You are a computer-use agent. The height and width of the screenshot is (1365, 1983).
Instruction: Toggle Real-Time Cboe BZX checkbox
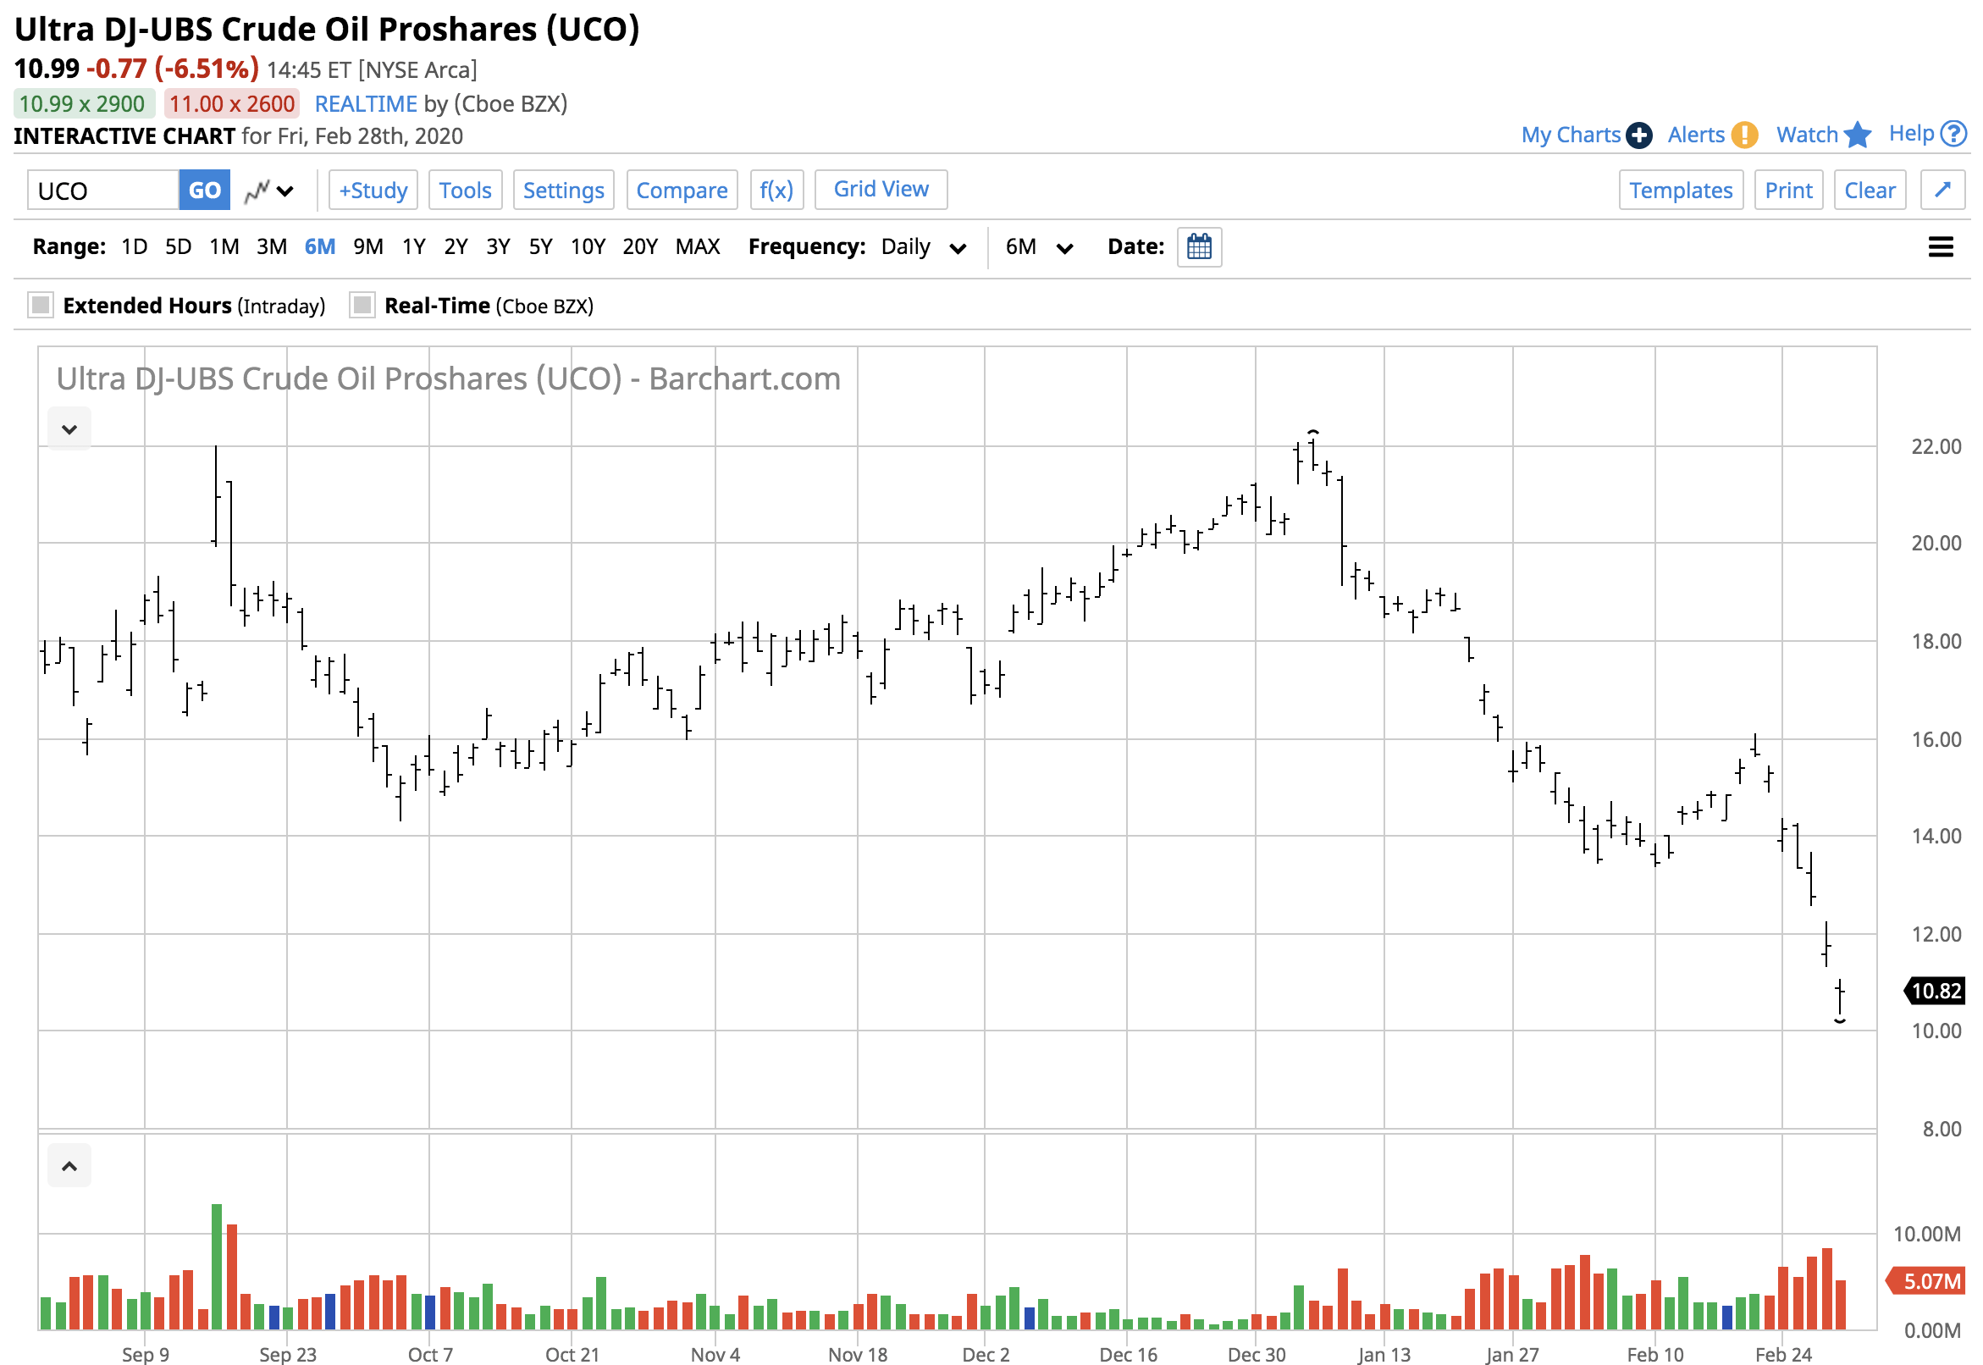click(362, 306)
